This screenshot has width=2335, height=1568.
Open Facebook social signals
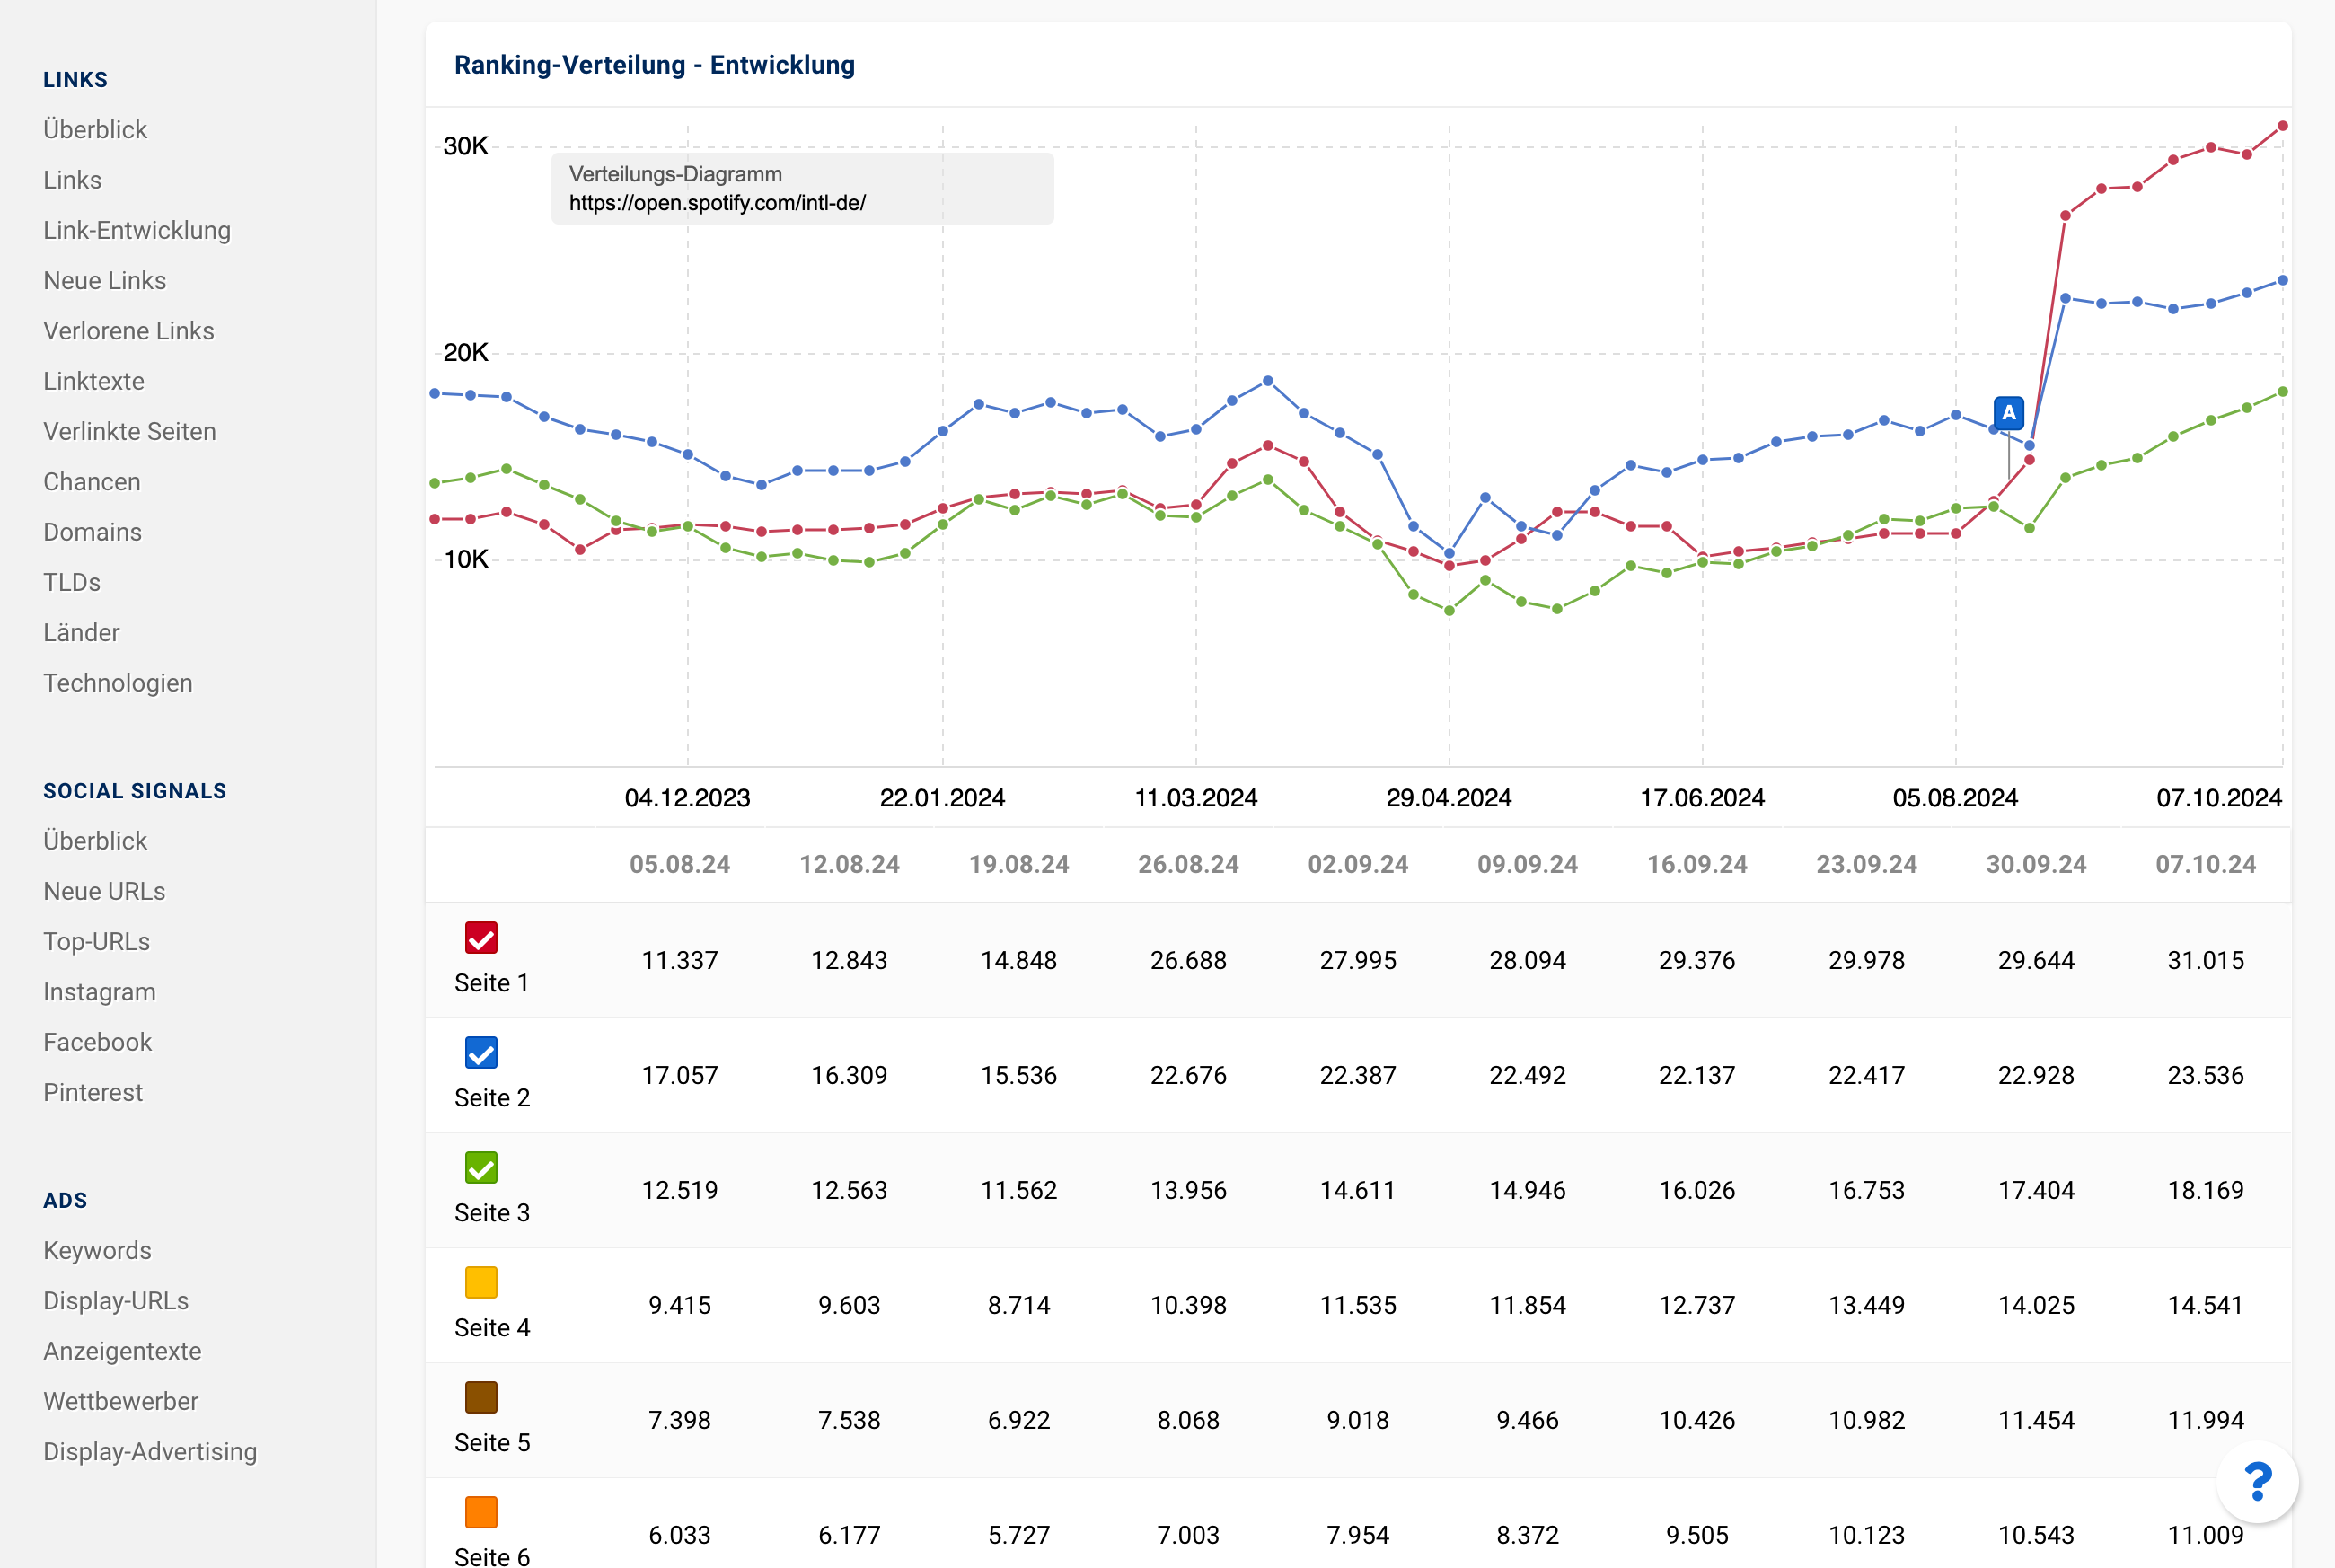coord(98,1042)
